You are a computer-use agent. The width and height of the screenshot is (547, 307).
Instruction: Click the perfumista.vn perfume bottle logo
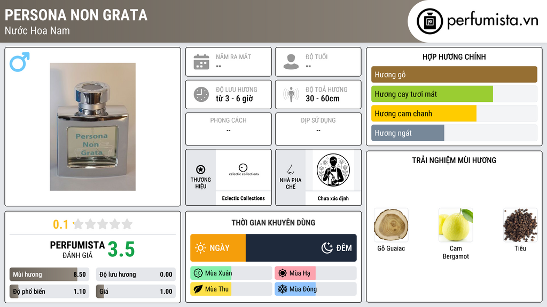pyautogui.click(x=430, y=21)
